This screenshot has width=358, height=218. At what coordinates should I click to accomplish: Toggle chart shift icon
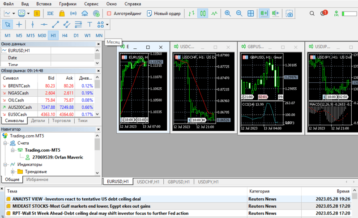pyautogui.click(x=276, y=13)
